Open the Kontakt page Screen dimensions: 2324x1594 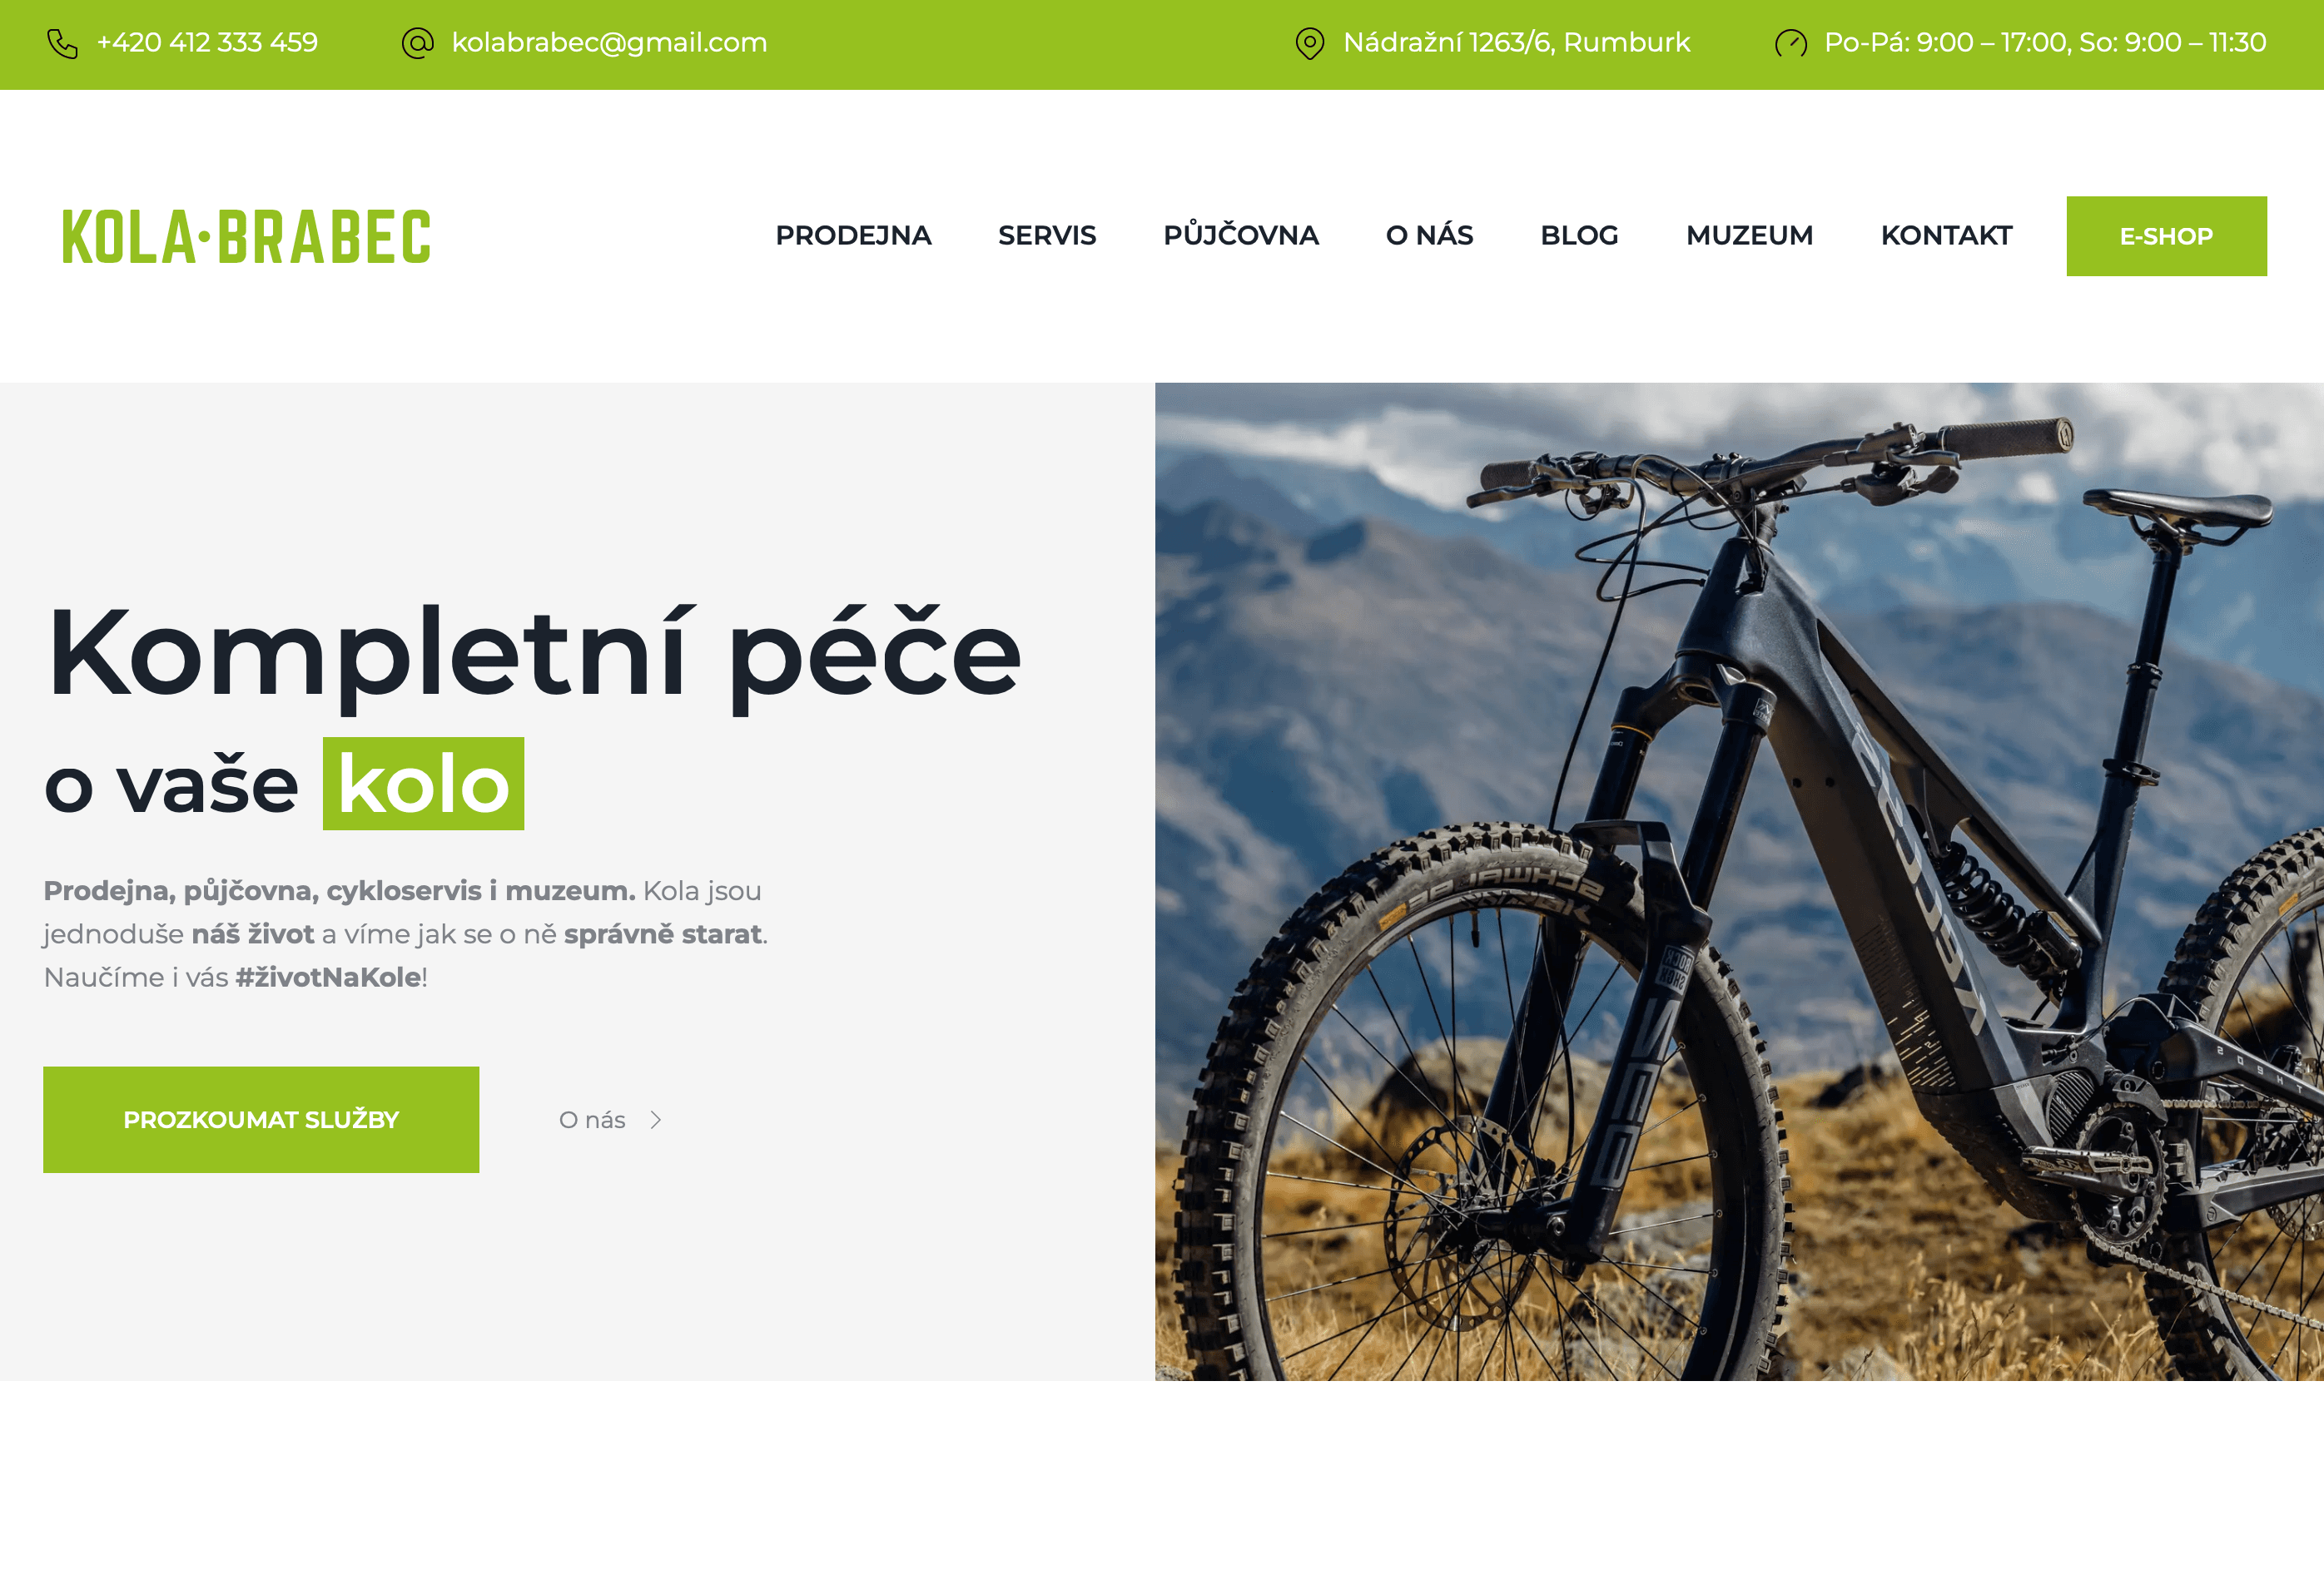[1946, 235]
